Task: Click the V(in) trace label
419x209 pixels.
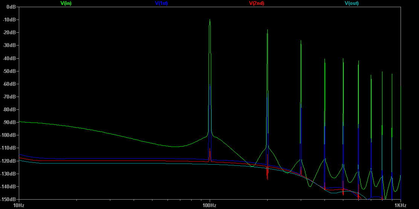Action: tap(66, 3)
